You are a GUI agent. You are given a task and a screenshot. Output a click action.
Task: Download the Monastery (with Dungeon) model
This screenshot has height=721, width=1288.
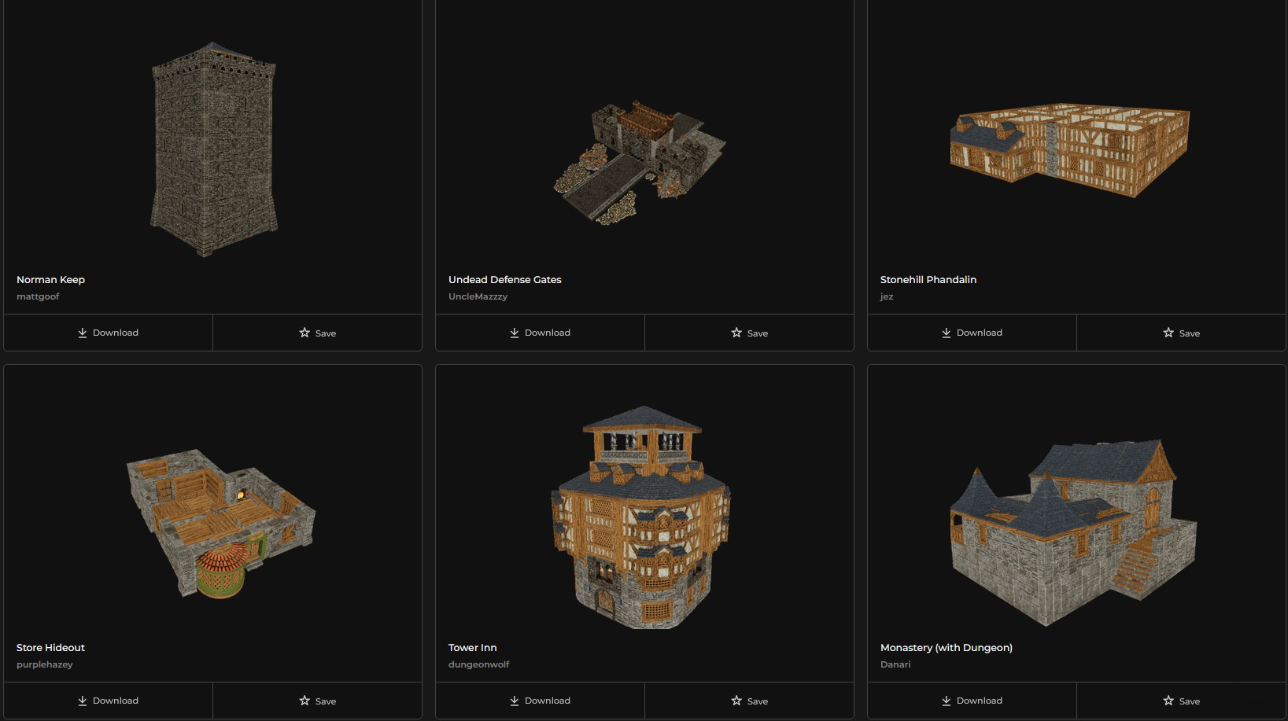(972, 701)
